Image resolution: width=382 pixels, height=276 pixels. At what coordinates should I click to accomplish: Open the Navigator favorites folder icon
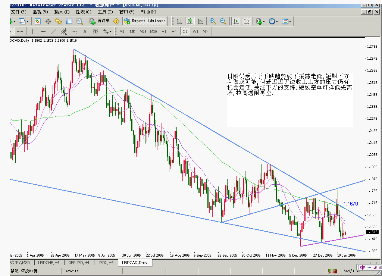coord(59,21)
